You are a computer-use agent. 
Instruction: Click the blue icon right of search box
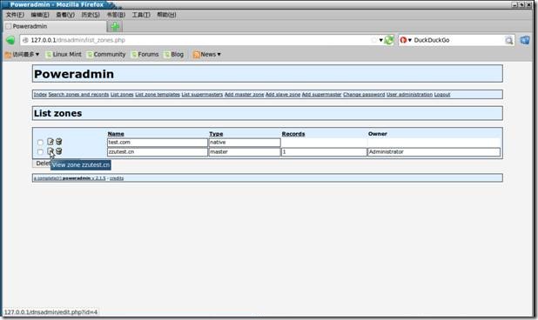pos(525,40)
